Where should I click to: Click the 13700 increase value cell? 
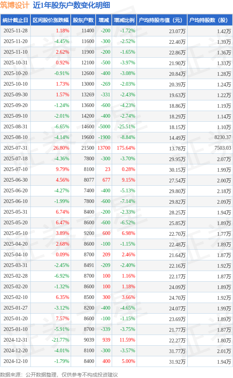[104, 148]
